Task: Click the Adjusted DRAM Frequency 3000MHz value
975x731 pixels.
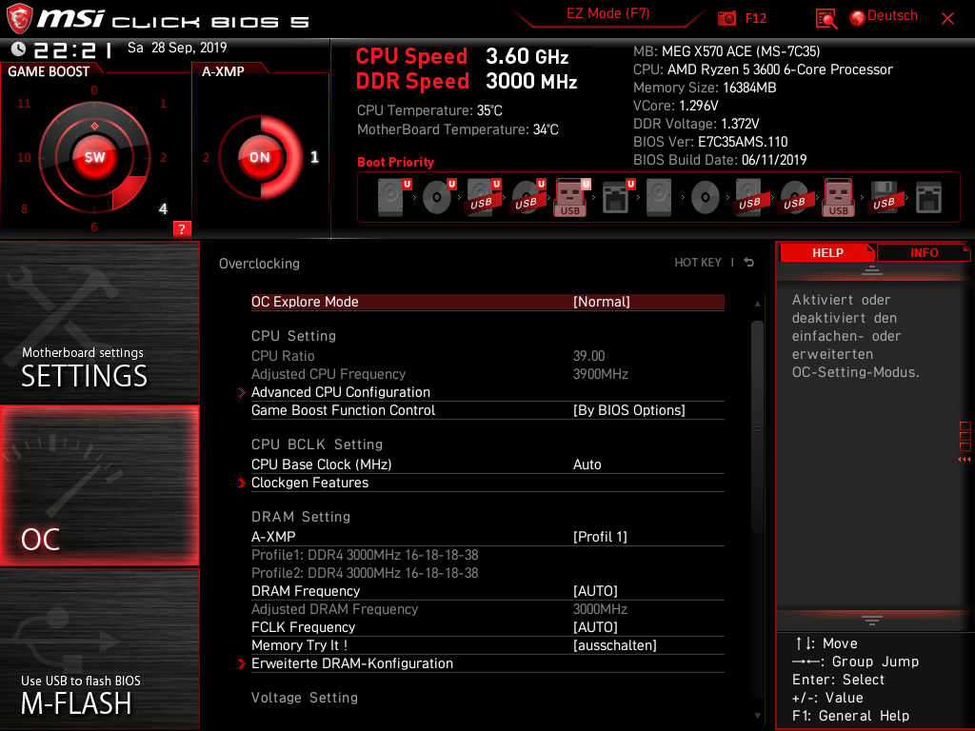Action: point(600,609)
